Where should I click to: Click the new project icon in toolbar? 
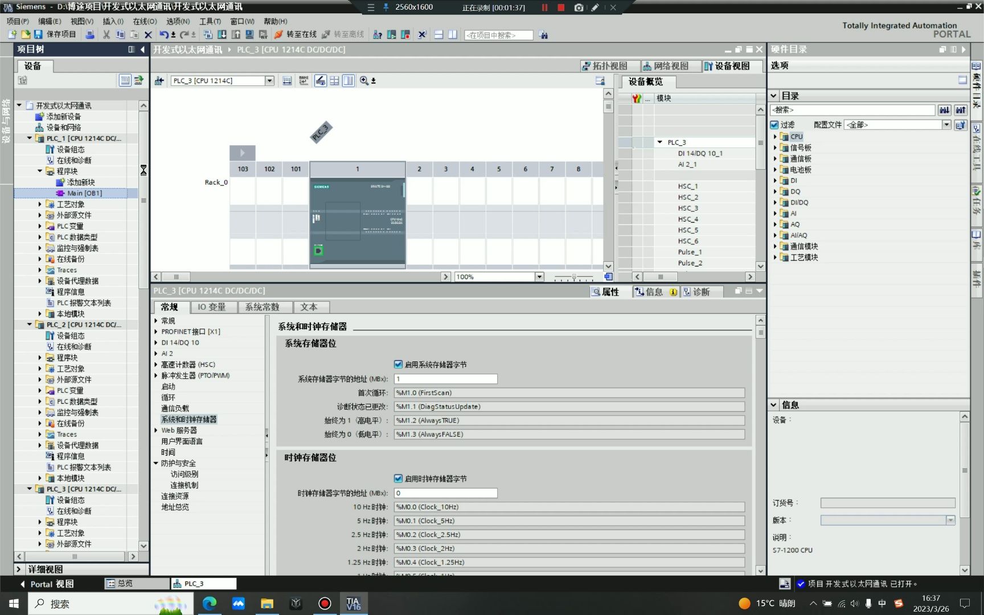[13, 35]
